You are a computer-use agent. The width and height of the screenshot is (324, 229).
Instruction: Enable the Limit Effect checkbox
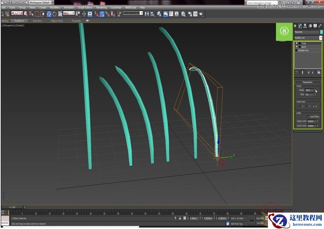[x=308, y=116]
